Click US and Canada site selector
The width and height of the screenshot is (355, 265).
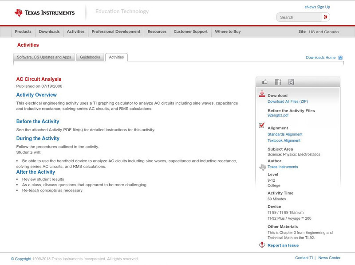pyautogui.click(x=324, y=32)
